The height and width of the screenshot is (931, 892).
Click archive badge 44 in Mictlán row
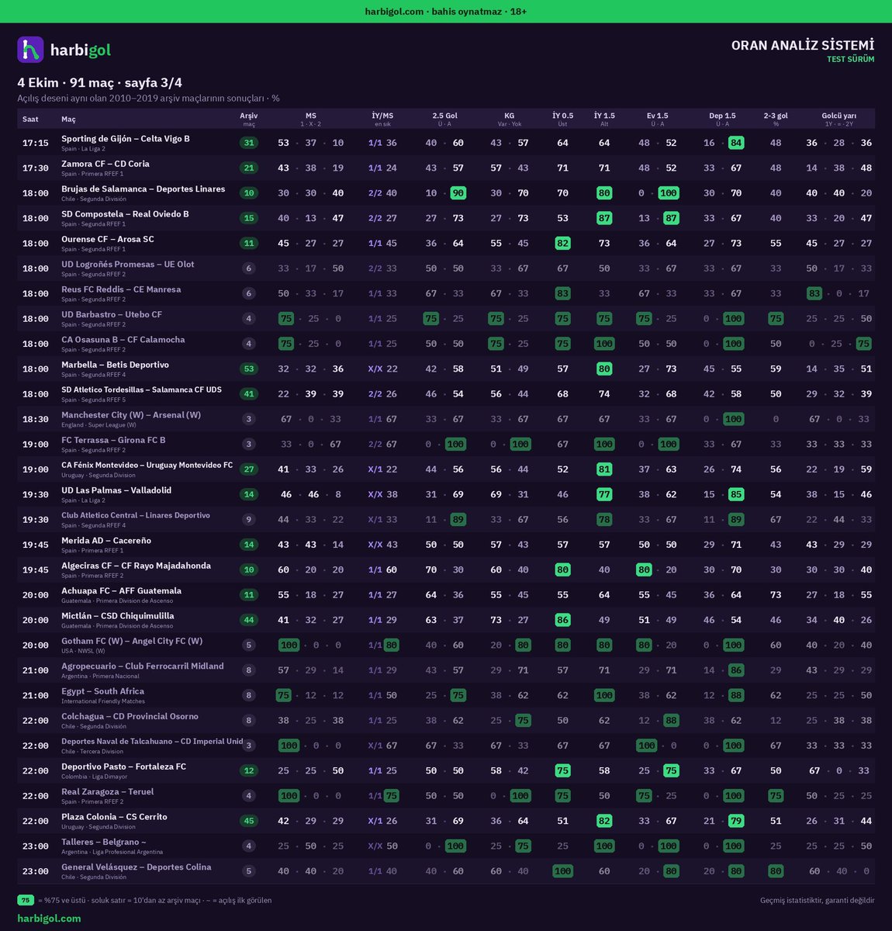(249, 621)
